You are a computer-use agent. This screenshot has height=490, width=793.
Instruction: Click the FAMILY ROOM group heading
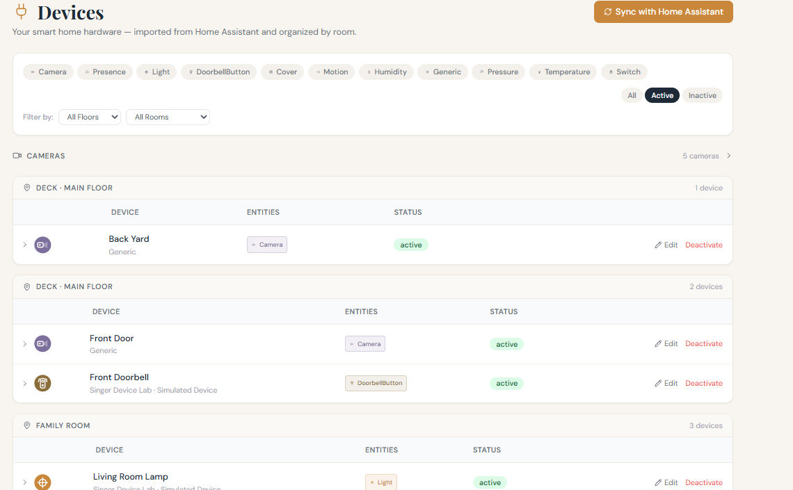coord(63,425)
